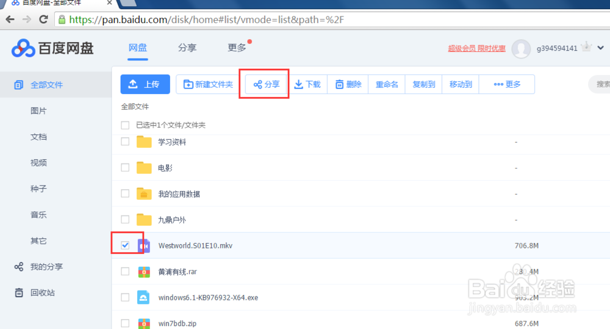Click the Baidu Netdisk logo
The image size is (610, 329).
(52, 48)
